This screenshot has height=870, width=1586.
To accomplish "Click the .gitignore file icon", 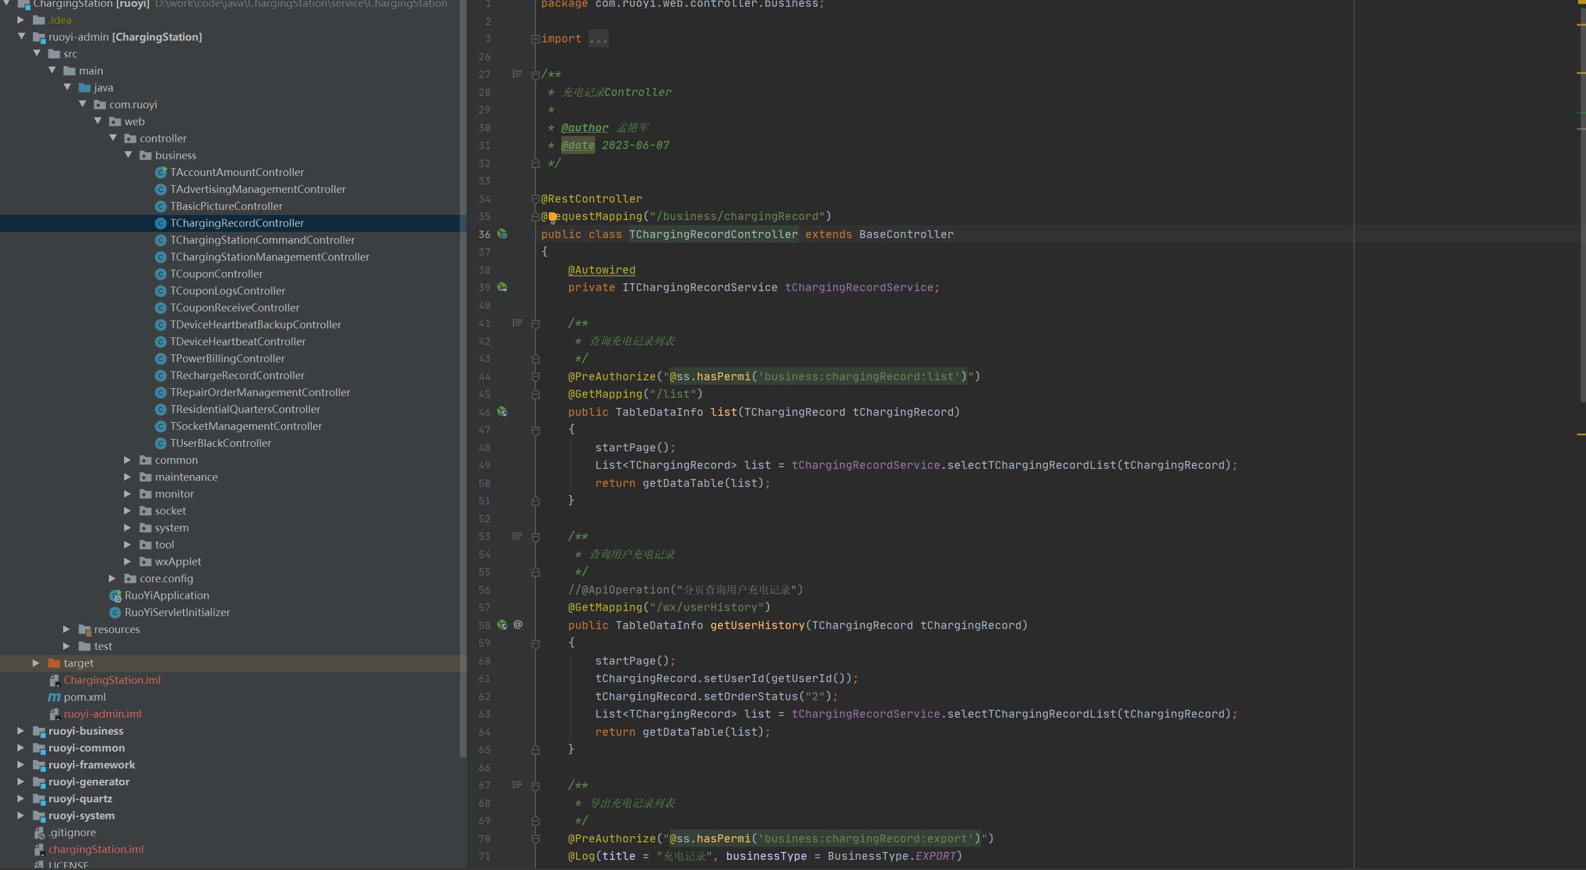I will click(x=39, y=832).
